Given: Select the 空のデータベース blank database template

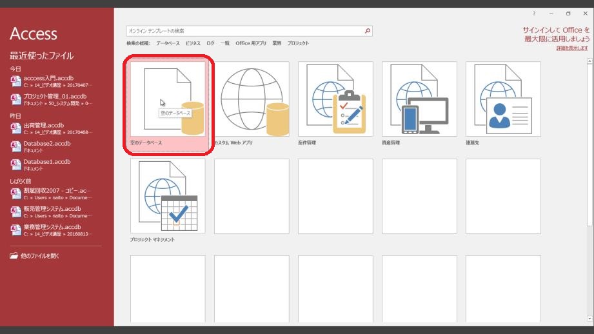Looking at the screenshot, I should click(x=168, y=104).
